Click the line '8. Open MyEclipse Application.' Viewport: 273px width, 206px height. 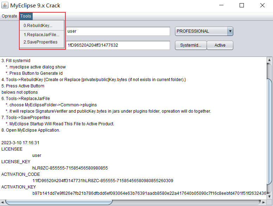point(31,130)
